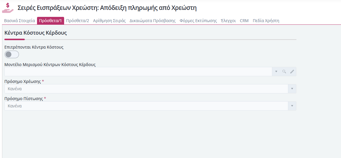Select the Πρόσθετα/1 tab

pyautogui.click(x=50, y=21)
